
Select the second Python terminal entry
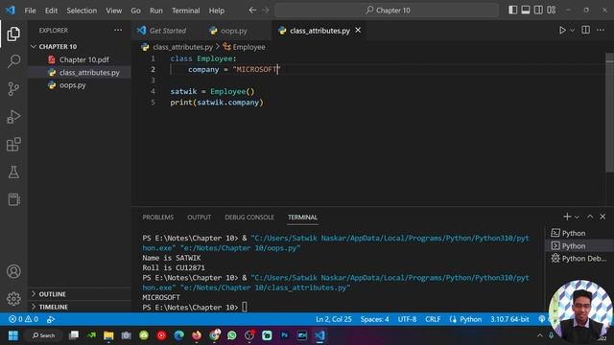579,245
